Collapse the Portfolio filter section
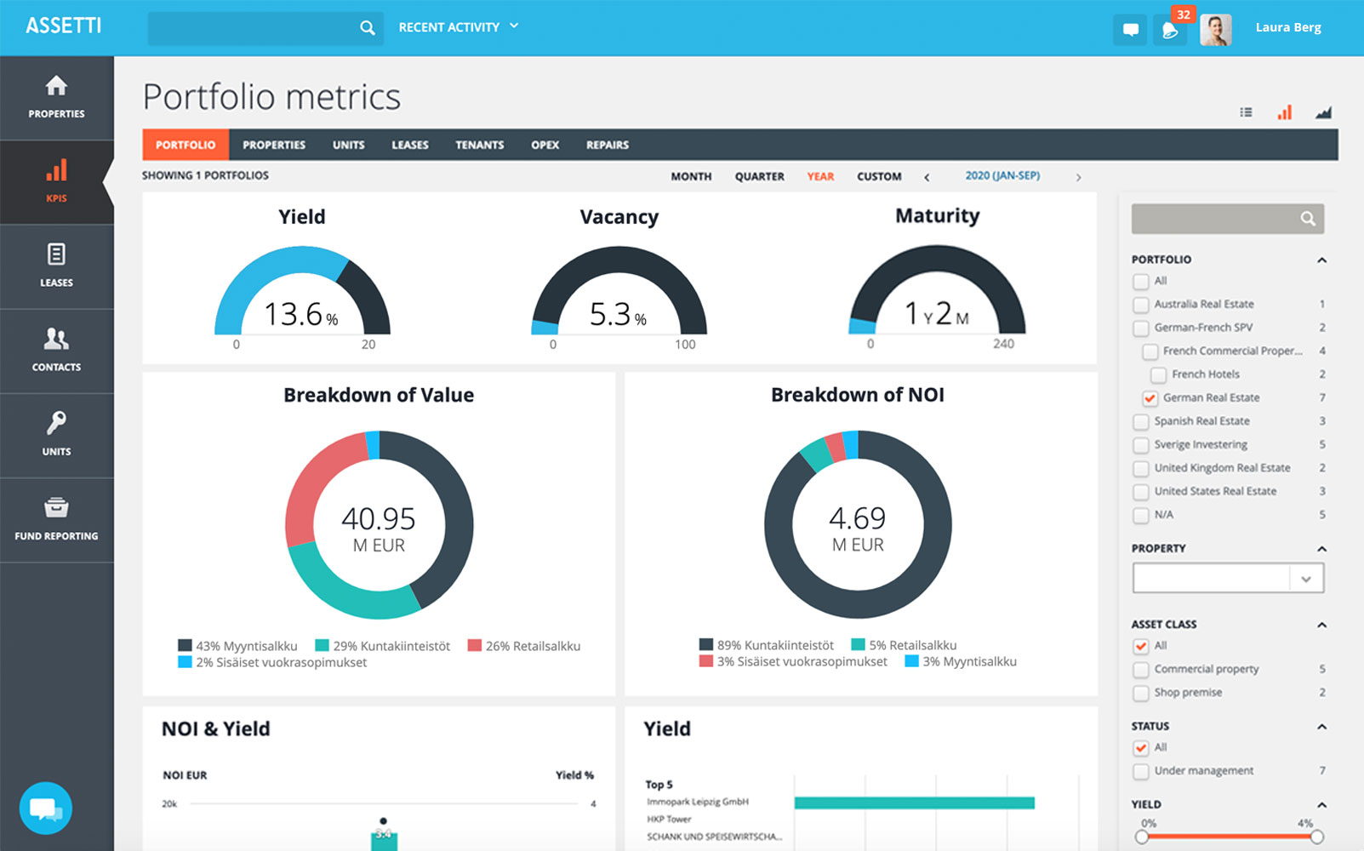The height and width of the screenshot is (851, 1364). pyautogui.click(x=1321, y=260)
